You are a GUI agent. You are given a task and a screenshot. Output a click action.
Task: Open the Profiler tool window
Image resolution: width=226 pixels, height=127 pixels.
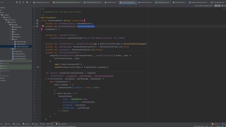tap(50, 124)
